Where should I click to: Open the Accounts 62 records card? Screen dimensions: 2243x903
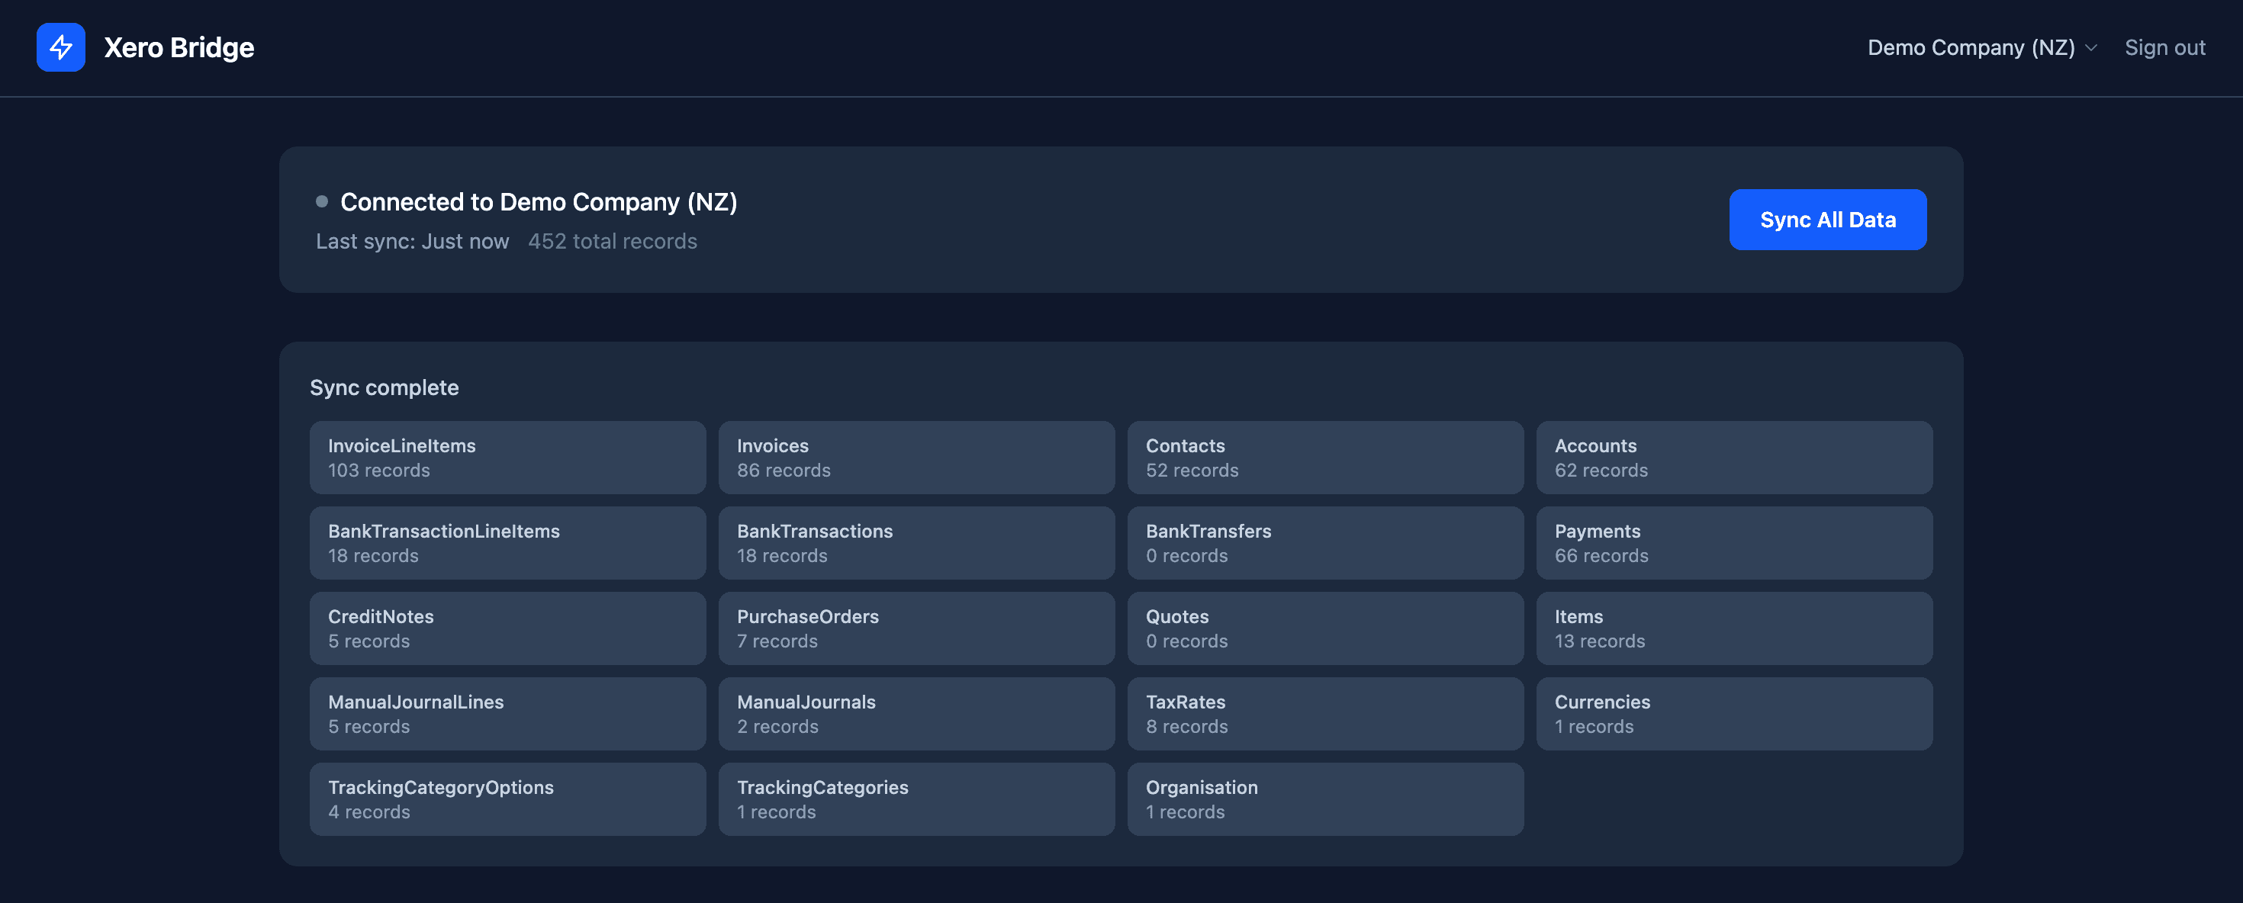point(1734,458)
